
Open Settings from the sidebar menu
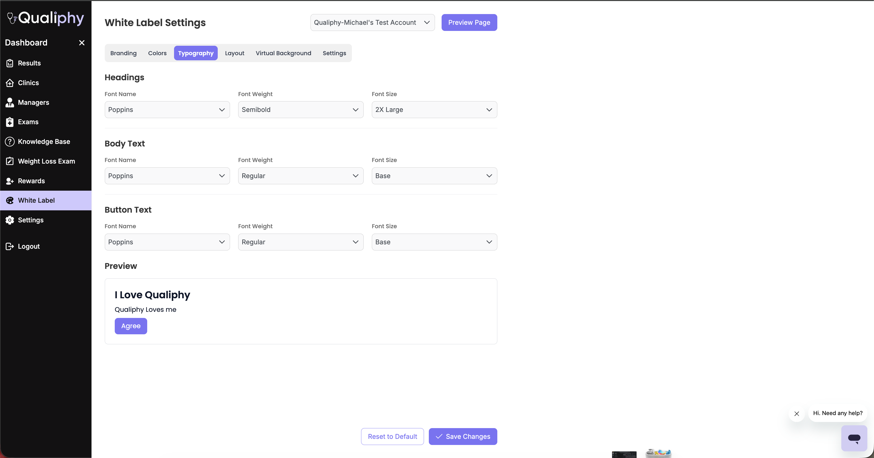click(x=46, y=220)
